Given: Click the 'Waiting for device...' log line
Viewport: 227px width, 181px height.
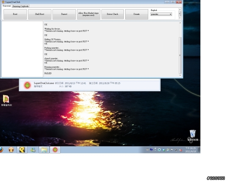Looking at the screenshot, I should click(53, 29).
